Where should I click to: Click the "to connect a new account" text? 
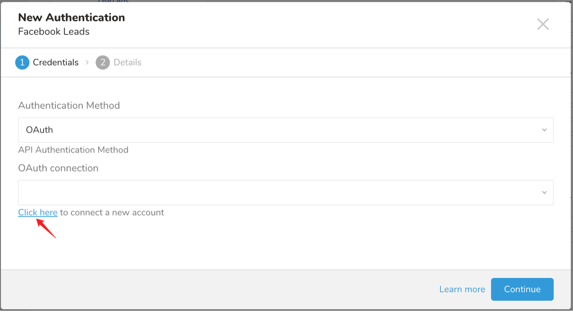point(112,213)
